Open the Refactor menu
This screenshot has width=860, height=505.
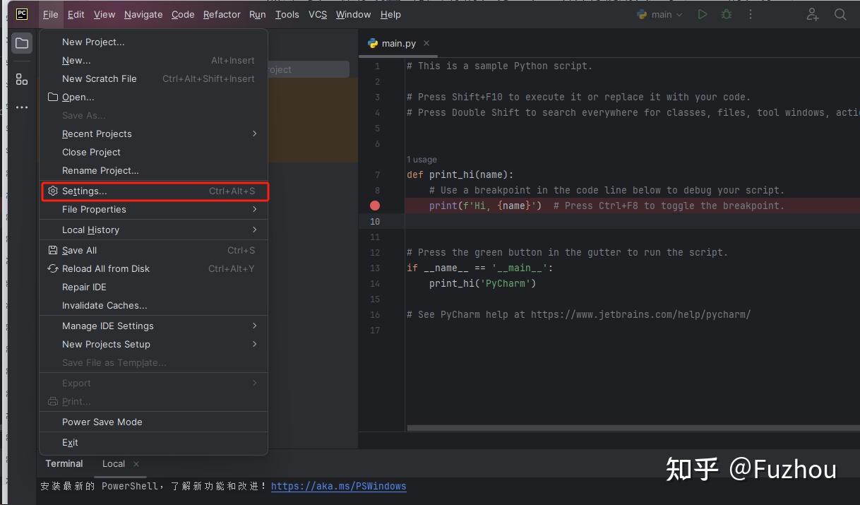click(x=222, y=14)
